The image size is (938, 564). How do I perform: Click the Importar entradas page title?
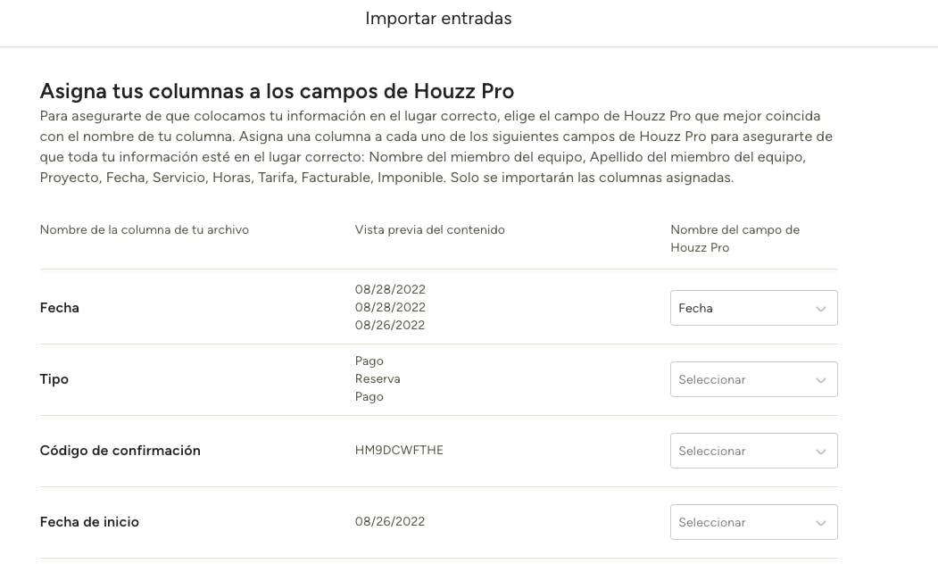(x=438, y=18)
